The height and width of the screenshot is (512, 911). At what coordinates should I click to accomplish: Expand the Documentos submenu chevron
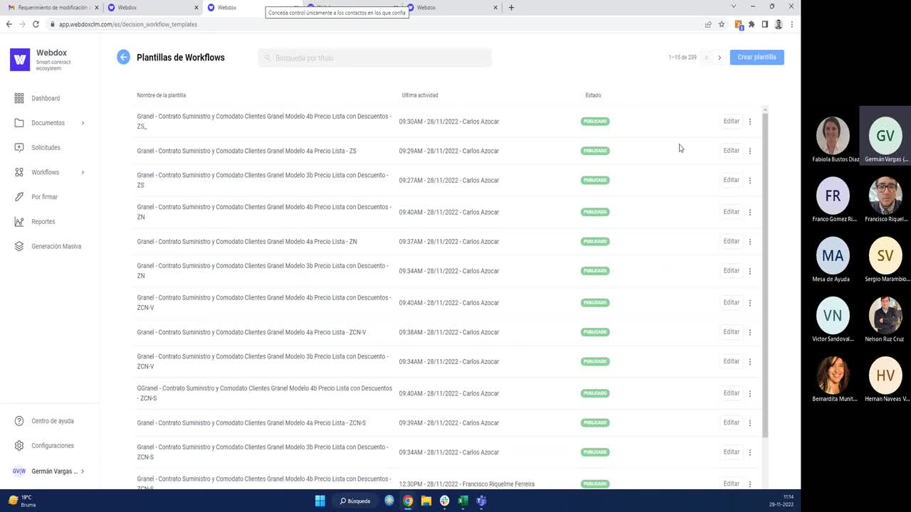click(x=83, y=123)
